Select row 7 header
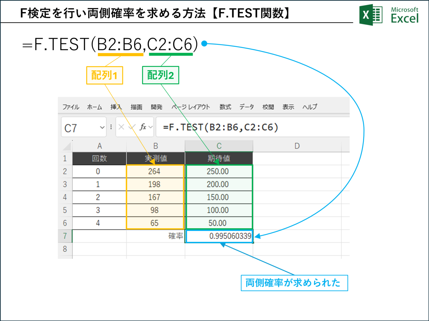 coord(65,236)
